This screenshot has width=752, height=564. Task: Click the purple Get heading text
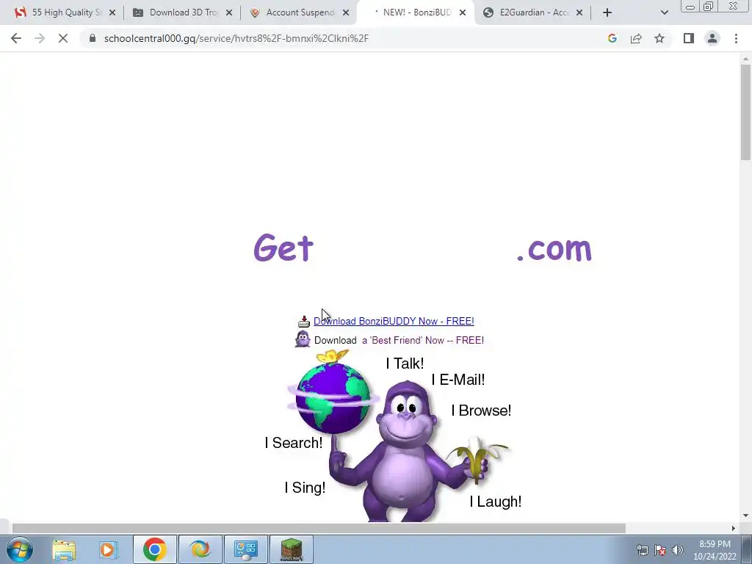(x=283, y=248)
